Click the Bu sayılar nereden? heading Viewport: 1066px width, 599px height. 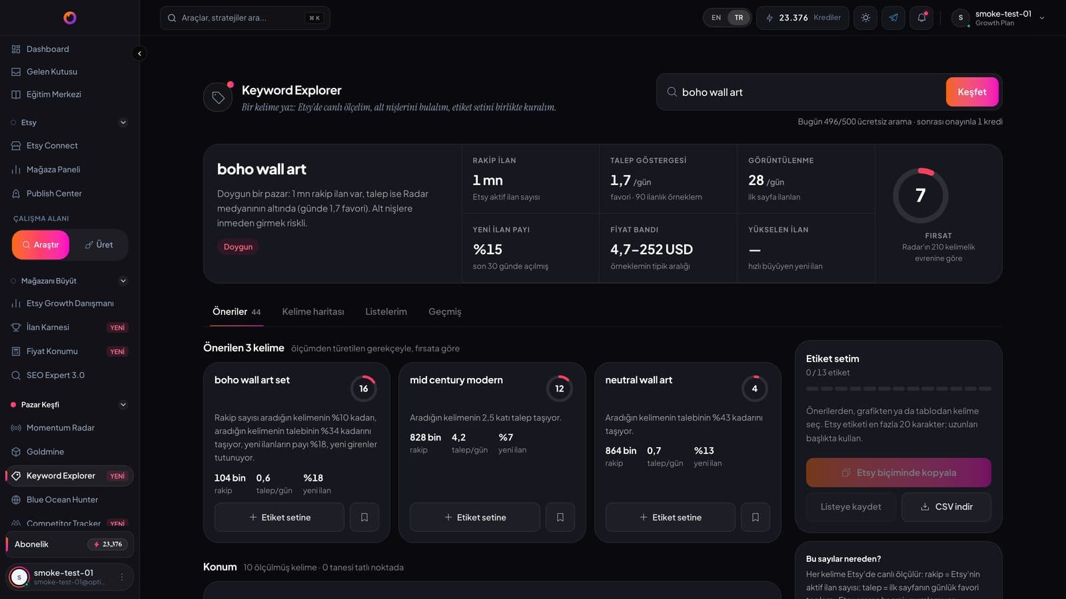pyautogui.click(x=843, y=559)
